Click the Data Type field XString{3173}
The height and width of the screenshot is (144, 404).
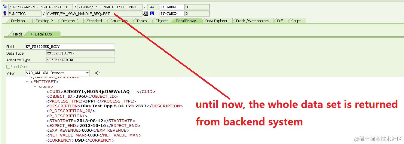click(81, 53)
